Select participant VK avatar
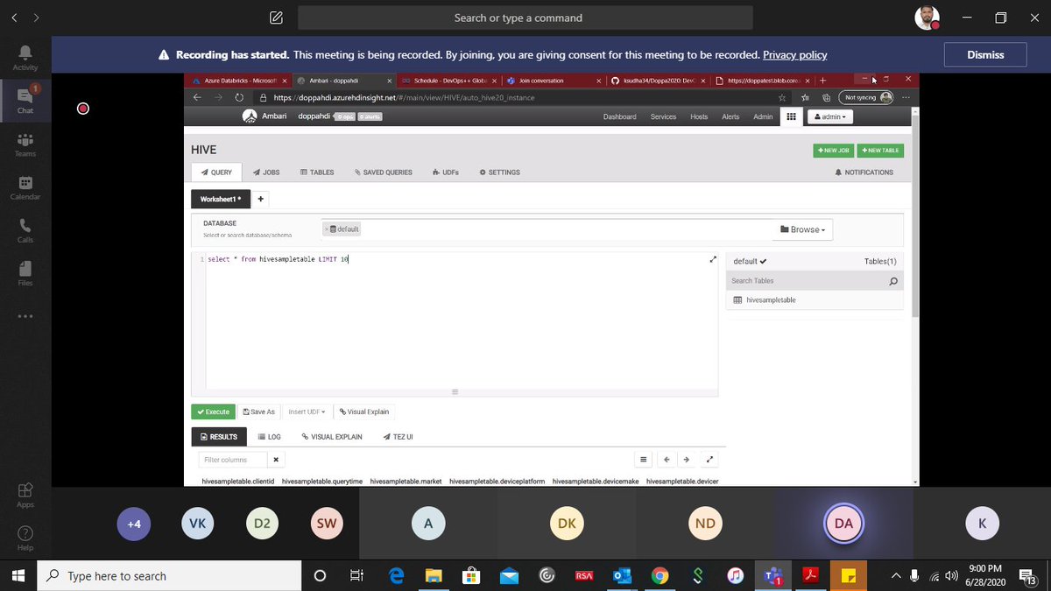This screenshot has width=1051, height=591. point(197,524)
